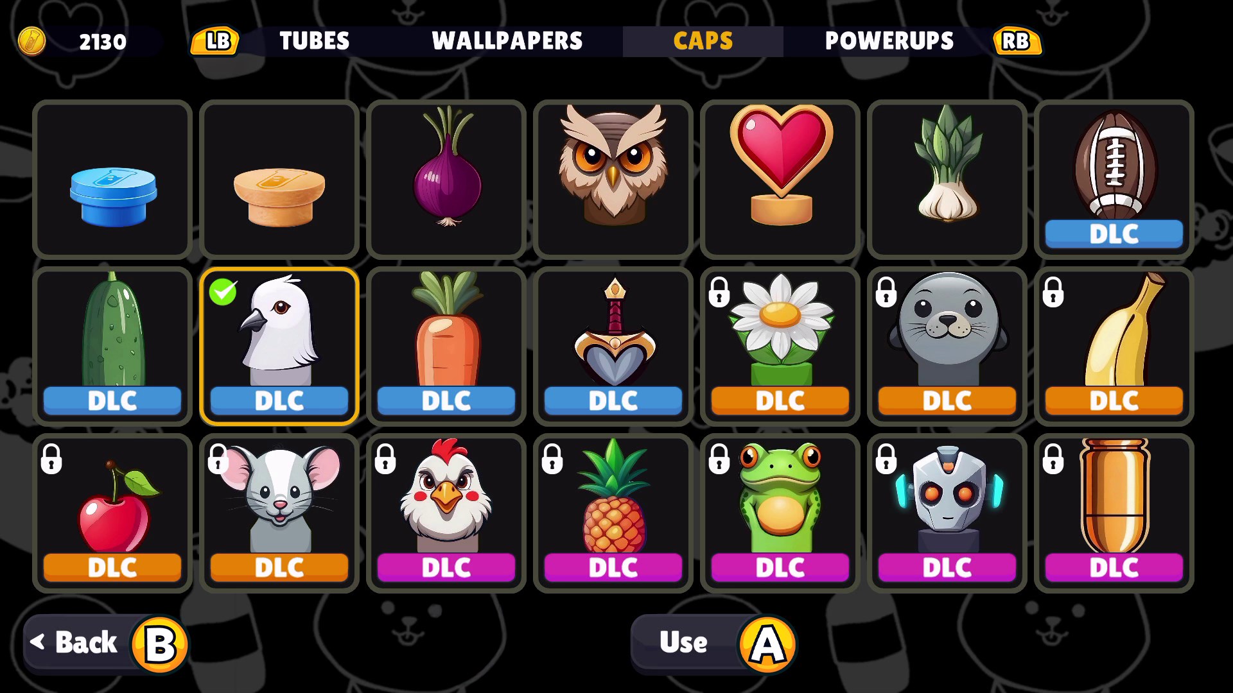Click the green checkmark on pigeon cap
The width and height of the screenshot is (1233, 693).
click(x=223, y=292)
